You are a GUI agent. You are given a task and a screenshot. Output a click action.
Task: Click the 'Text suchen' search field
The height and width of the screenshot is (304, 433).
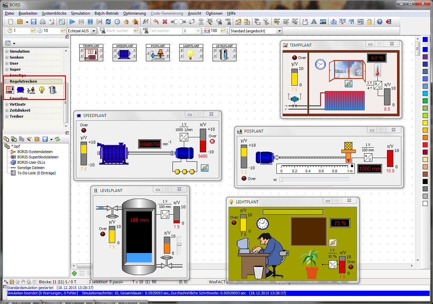coord(165,31)
